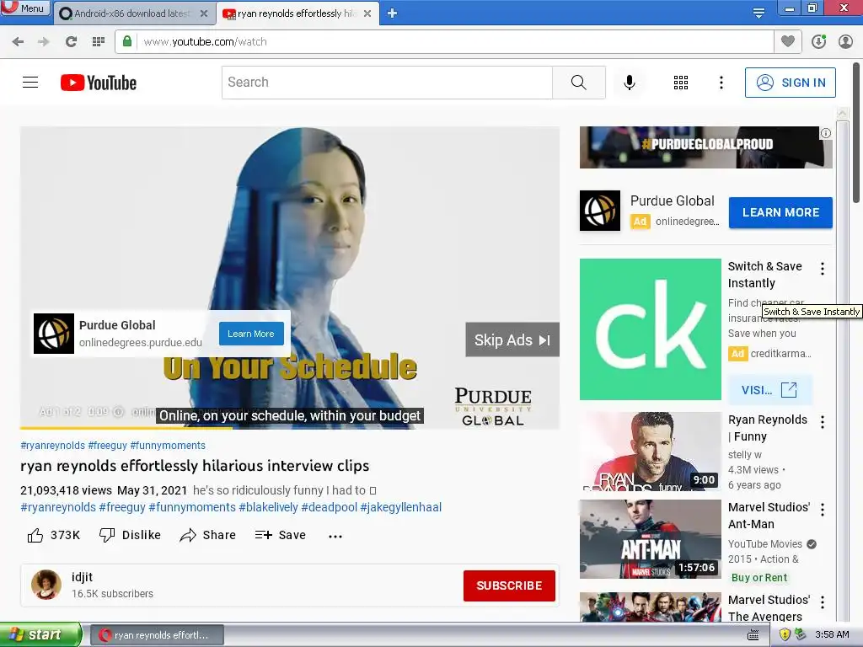
Task: Click the SIGN IN button
Action: [791, 83]
